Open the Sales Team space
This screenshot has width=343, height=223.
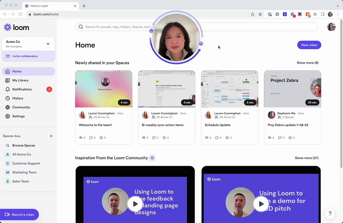click(x=20, y=181)
